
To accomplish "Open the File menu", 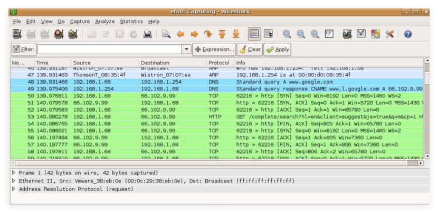I will [17, 22].
